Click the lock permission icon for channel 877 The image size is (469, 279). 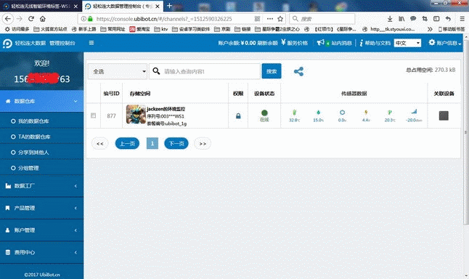238,116
